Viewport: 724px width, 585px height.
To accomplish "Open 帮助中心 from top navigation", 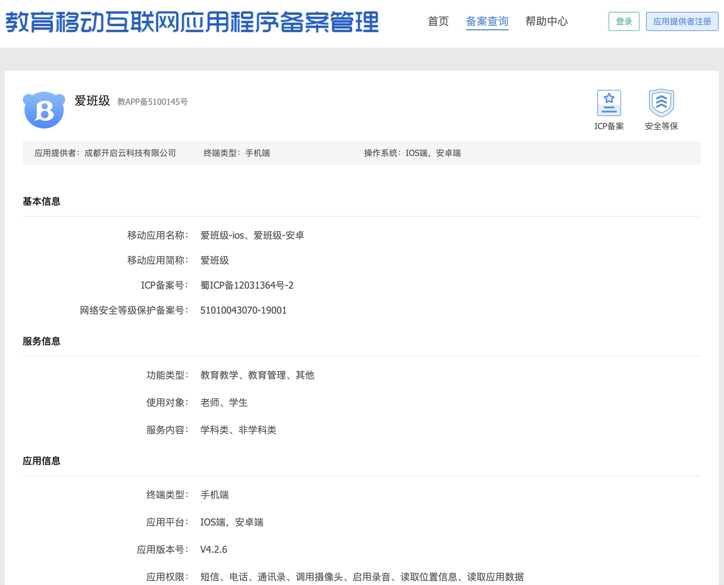I will click(546, 21).
